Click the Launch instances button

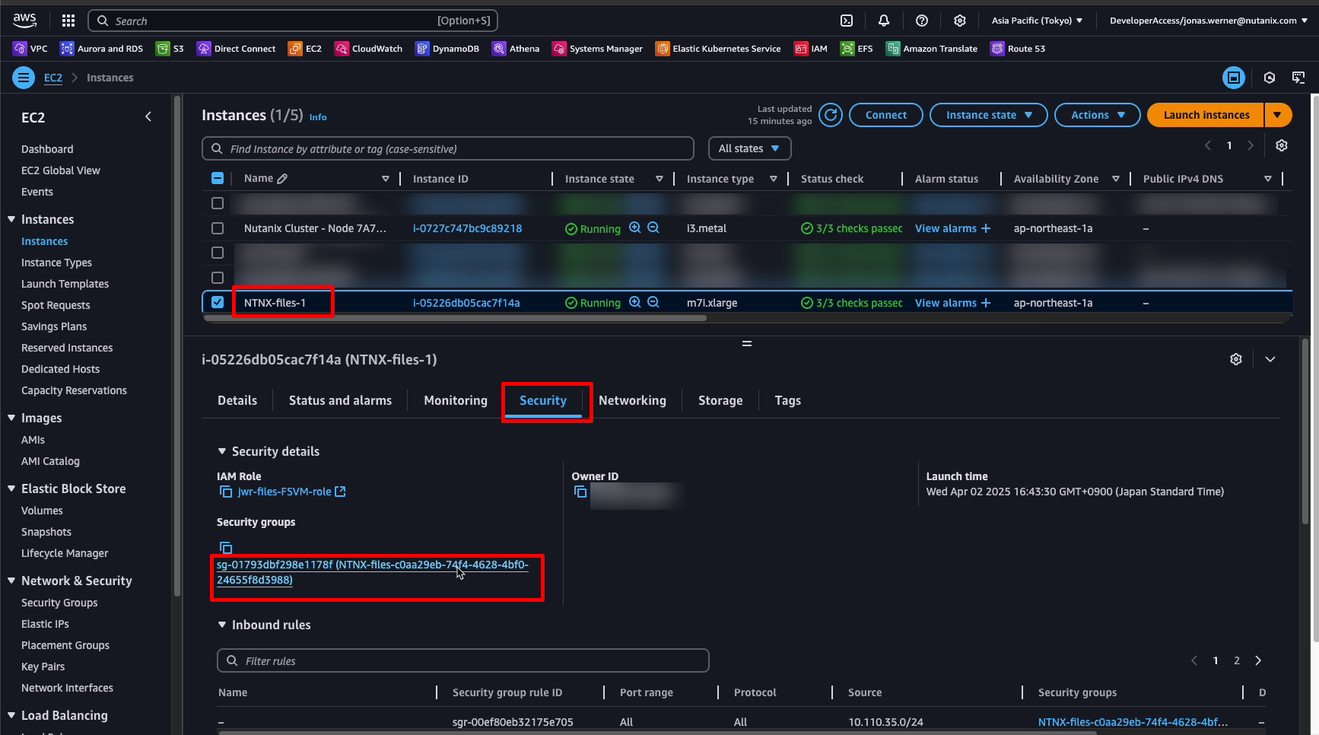click(x=1206, y=115)
